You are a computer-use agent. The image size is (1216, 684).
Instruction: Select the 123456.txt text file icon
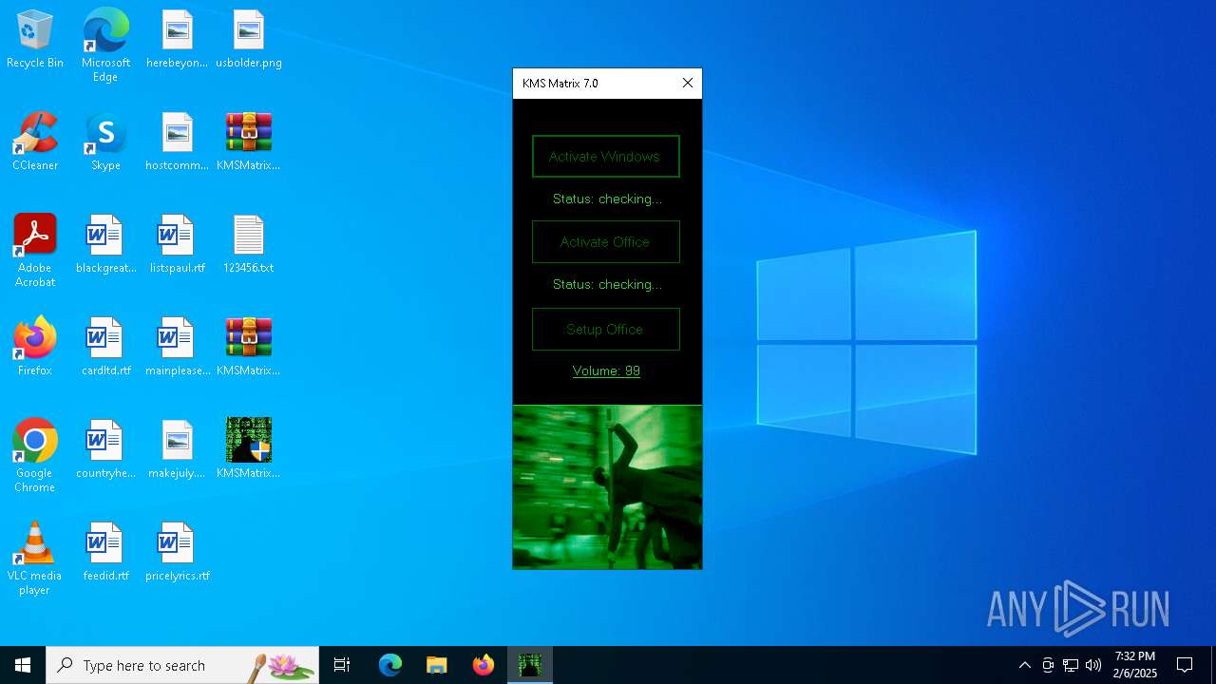[x=249, y=245]
